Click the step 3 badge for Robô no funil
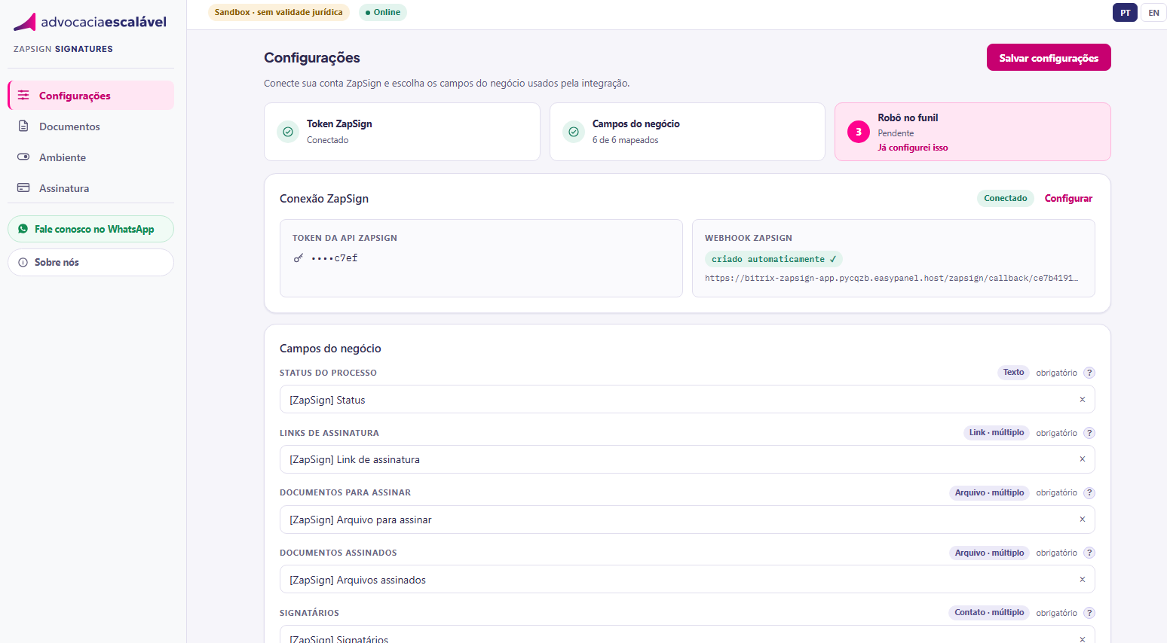1167x643 pixels. tap(859, 132)
